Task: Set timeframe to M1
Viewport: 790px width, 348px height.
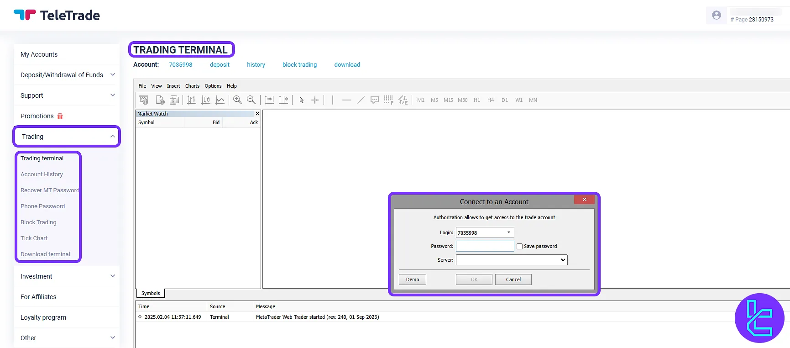Action: (x=421, y=100)
